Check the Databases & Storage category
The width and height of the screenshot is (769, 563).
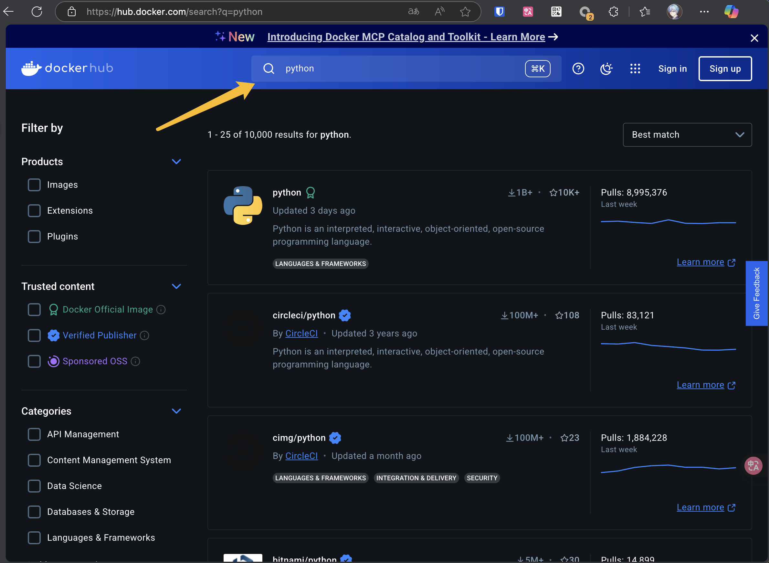(x=34, y=512)
